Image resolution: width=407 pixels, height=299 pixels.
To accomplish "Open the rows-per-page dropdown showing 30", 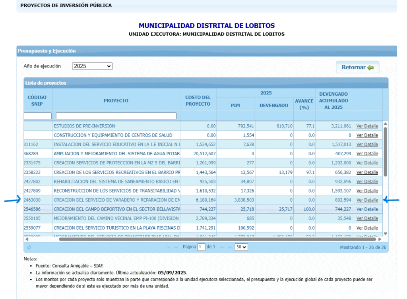I will tap(241, 247).
